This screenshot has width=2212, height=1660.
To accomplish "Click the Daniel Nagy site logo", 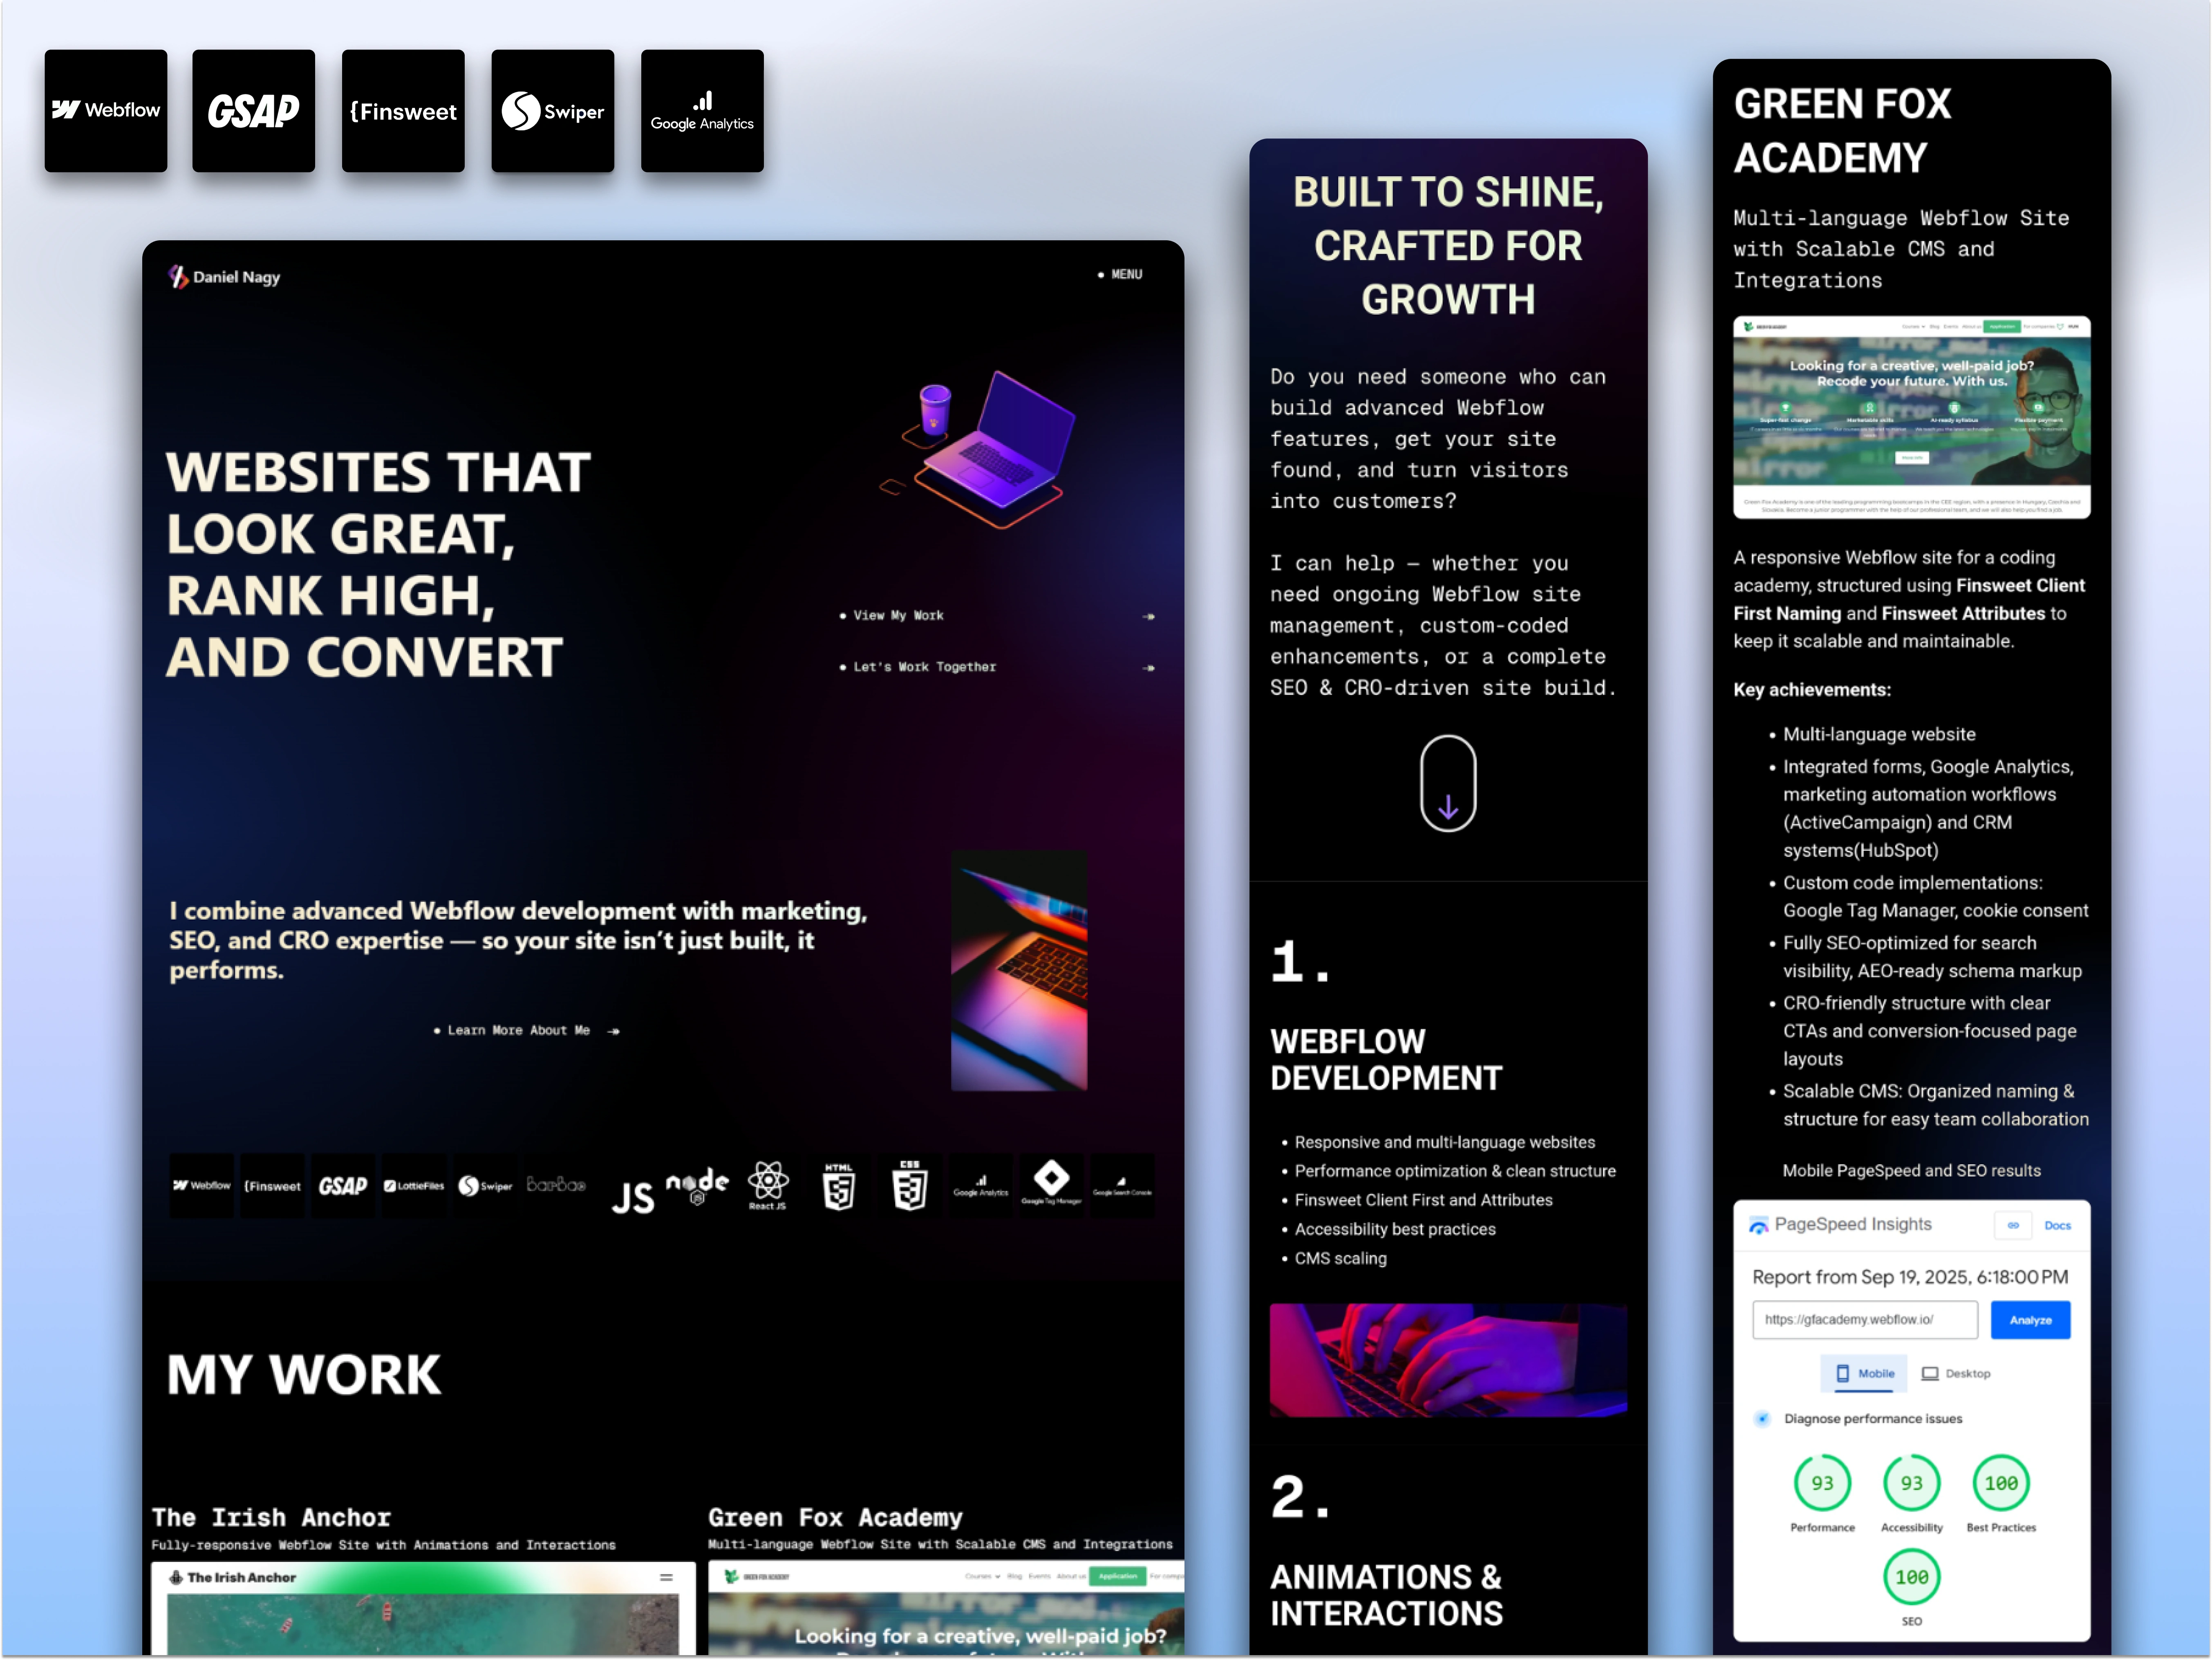I will point(224,277).
